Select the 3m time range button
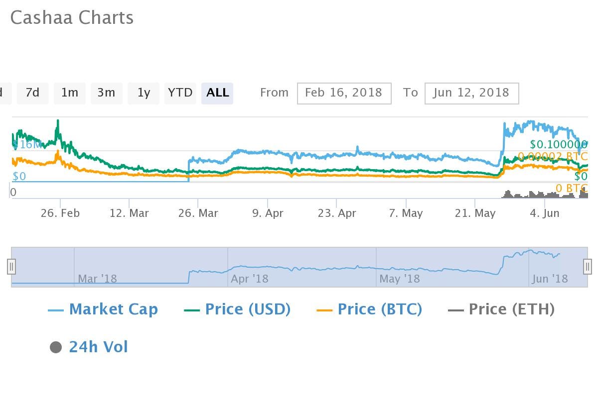This screenshot has width=598, height=398. click(106, 93)
